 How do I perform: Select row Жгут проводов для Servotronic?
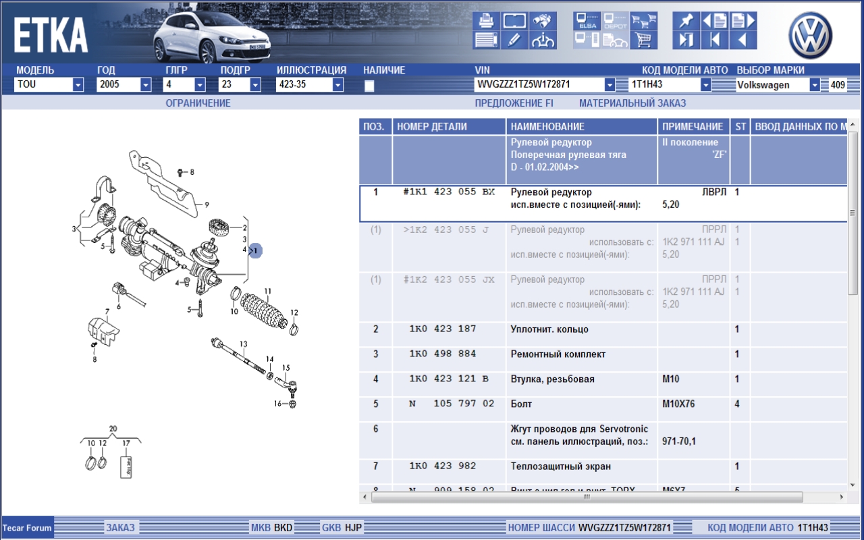603,441
